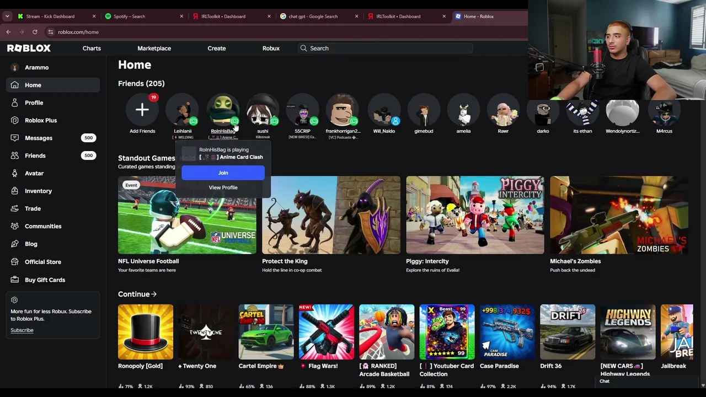Screen dimensions: 706x397
Task: Click the magnifier icon in Roblox search
Action: 303,49
